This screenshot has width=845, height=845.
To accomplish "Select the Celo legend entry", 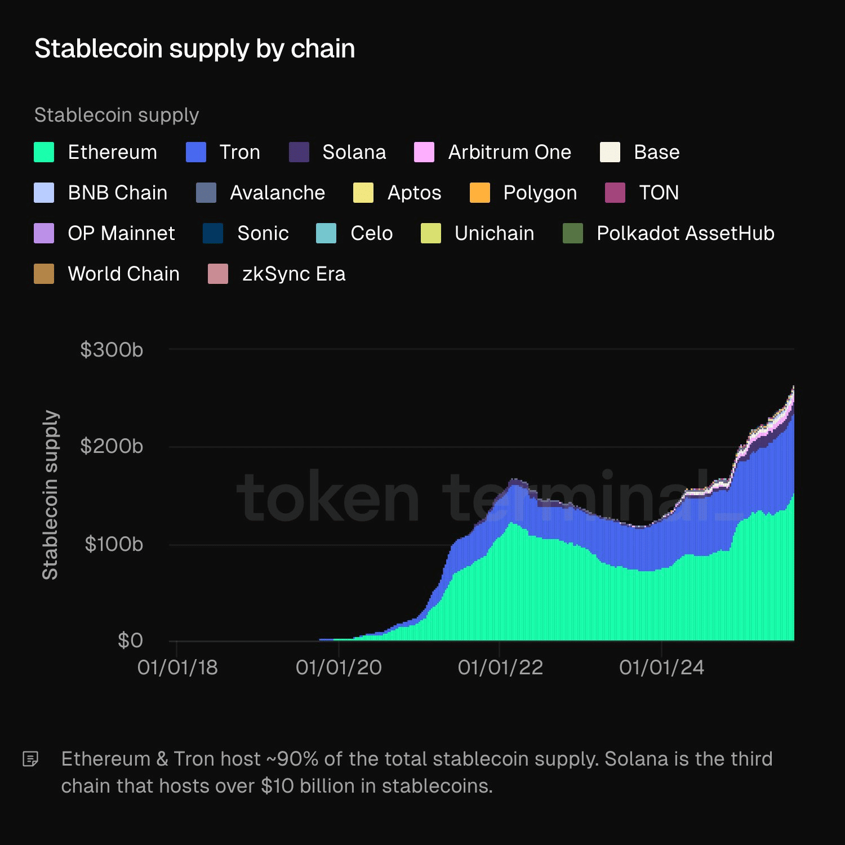I will pos(371,233).
